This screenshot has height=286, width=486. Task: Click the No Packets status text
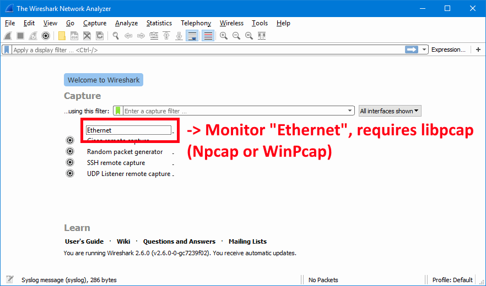(323, 280)
